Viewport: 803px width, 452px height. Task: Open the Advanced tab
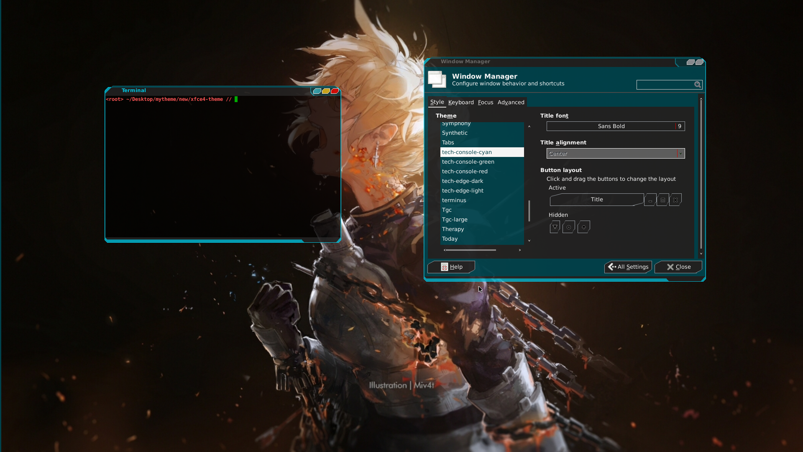[511, 103]
